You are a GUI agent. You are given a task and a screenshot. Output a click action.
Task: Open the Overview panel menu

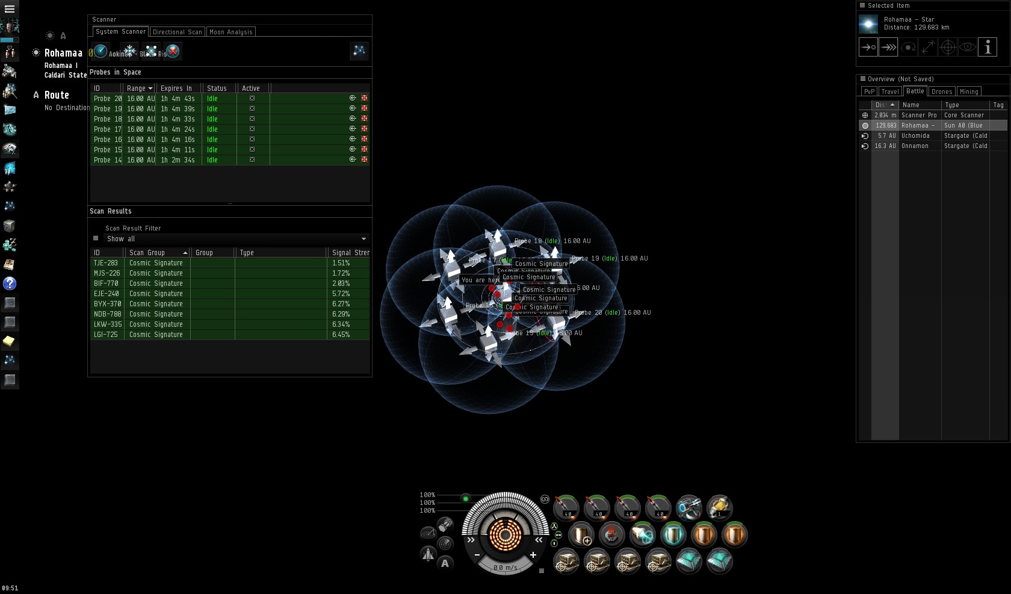pos(862,79)
